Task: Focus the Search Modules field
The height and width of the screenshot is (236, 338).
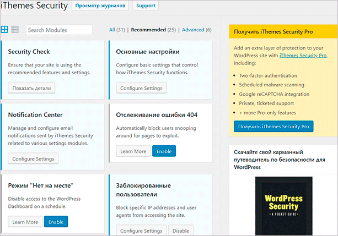Action: tap(59, 30)
